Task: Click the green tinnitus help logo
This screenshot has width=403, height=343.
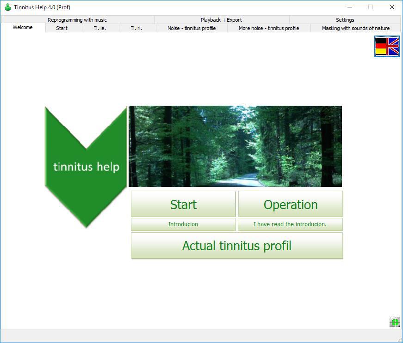Action: pos(86,167)
